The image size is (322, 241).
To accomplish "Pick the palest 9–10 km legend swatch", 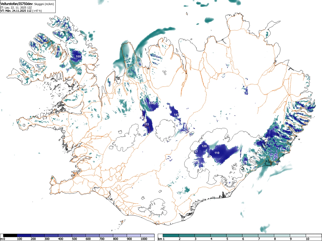I will click(298, 235).
